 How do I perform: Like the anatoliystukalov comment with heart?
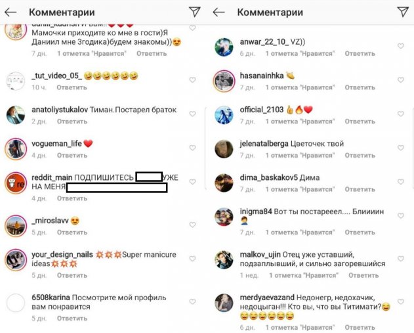(x=192, y=114)
